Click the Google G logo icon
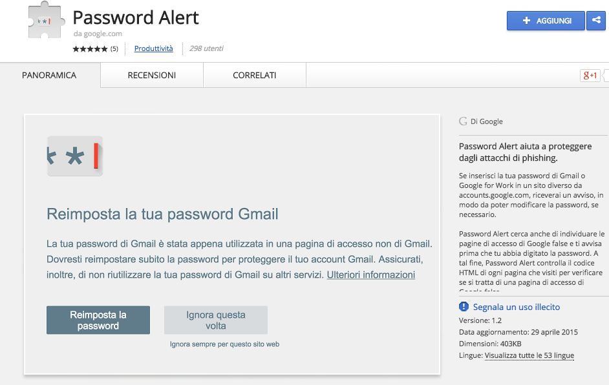 [463, 121]
